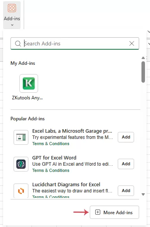
Task: Click the add-ins list scrollbar thumb
Action: click(x=143, y=72)
